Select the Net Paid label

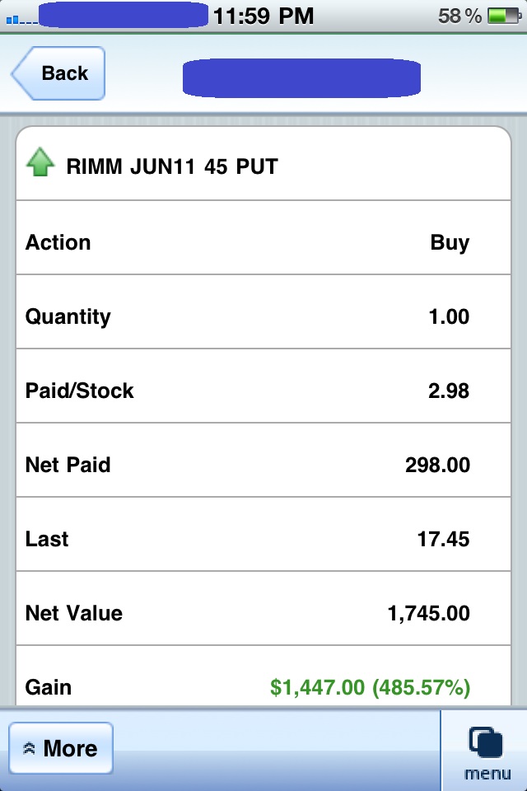[68, 465]
